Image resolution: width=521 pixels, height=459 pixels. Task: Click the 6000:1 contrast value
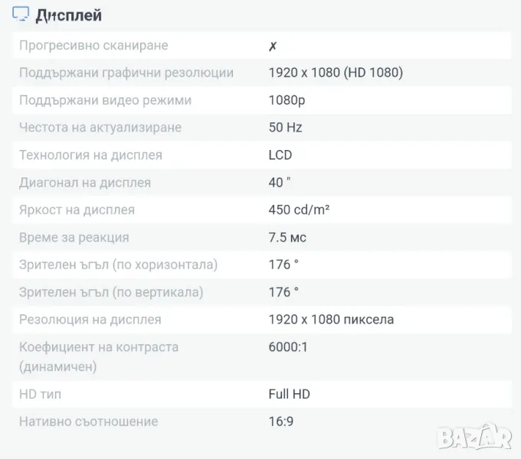(288, 347)
